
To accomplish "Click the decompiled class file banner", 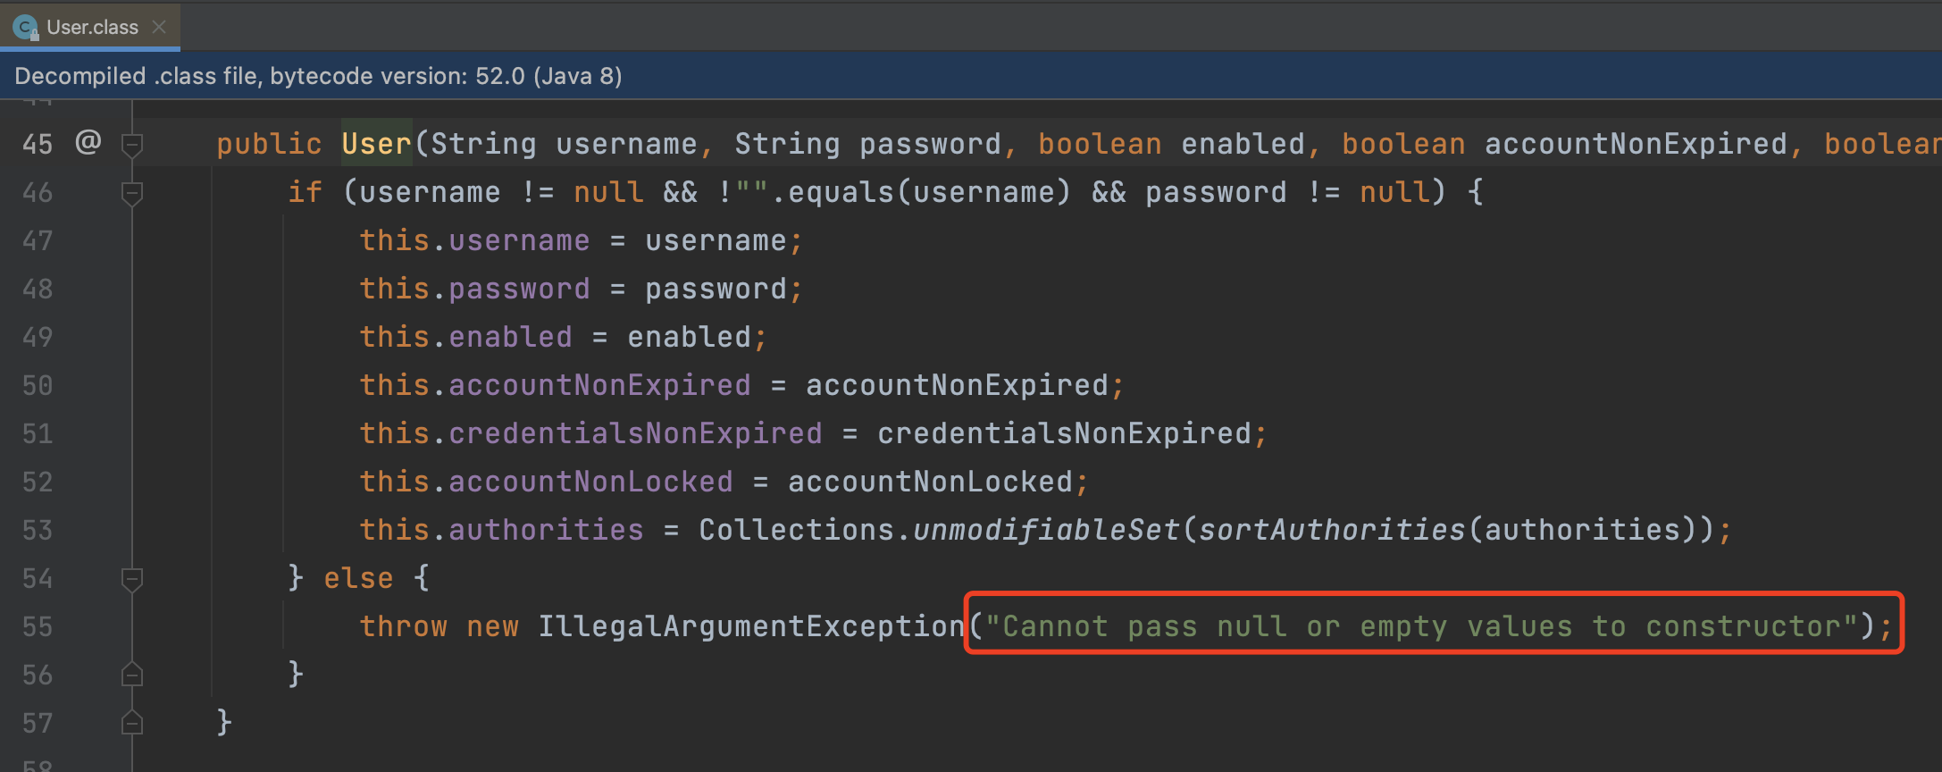I will click(971, 76).
